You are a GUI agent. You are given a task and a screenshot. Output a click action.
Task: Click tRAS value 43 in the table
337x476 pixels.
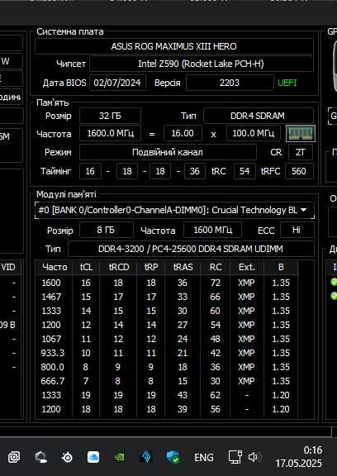[x=183, y=395]
